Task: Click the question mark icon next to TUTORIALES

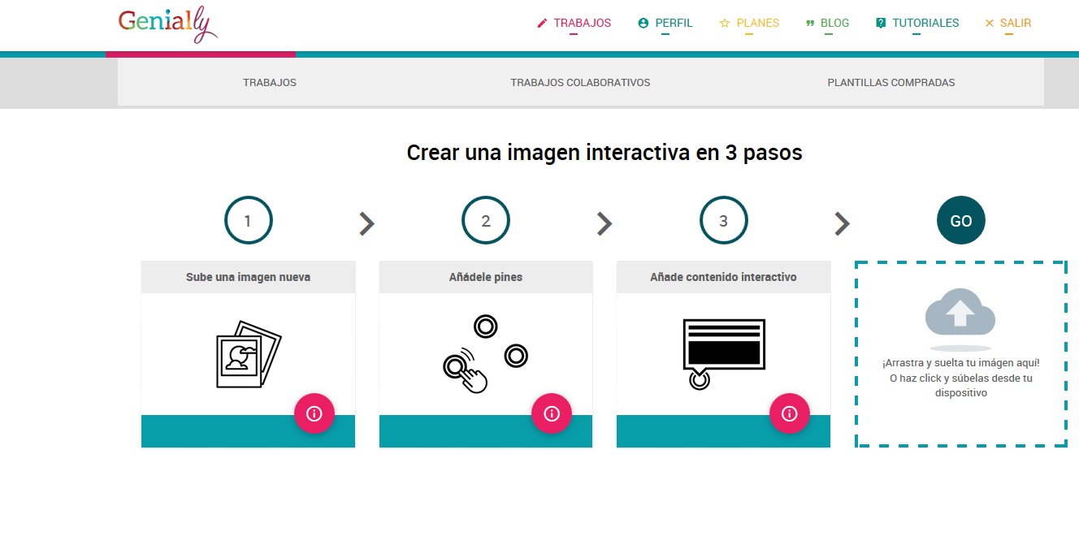Action: click(880, 23)
